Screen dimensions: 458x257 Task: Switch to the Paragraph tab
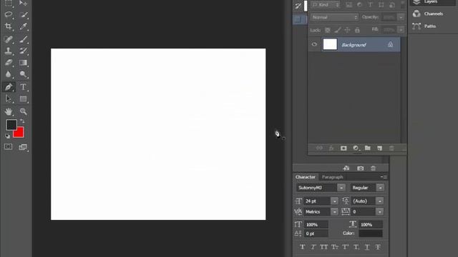click(332, 177)
